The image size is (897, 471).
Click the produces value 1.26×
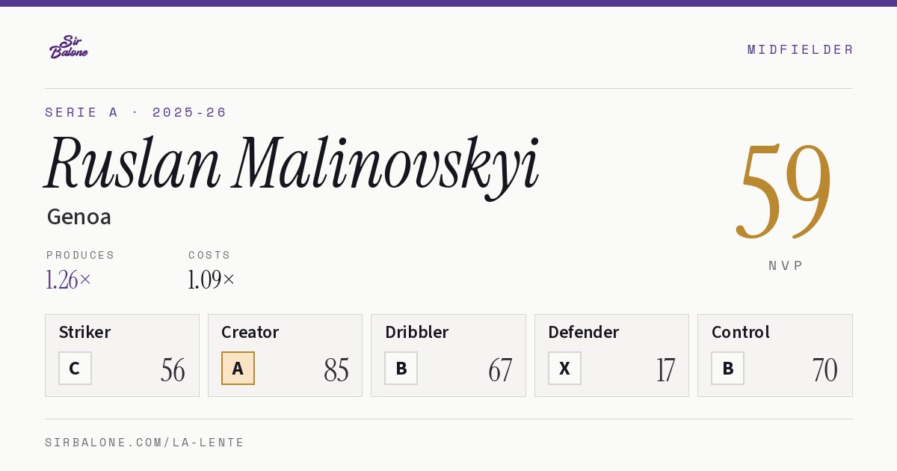(x=68, y=280)
